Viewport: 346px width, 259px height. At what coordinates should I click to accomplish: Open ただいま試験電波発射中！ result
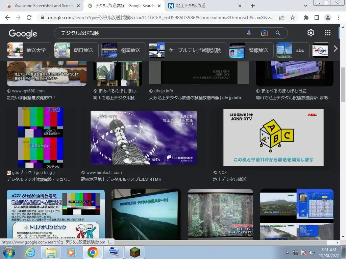click(31, 97)
